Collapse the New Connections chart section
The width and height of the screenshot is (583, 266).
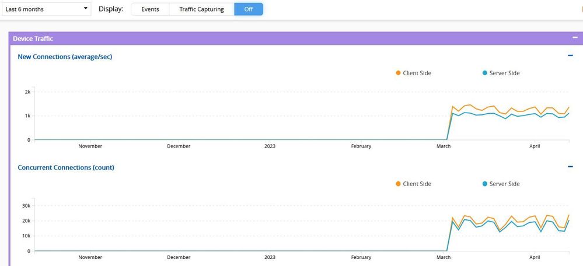click(x=570, y=56)
